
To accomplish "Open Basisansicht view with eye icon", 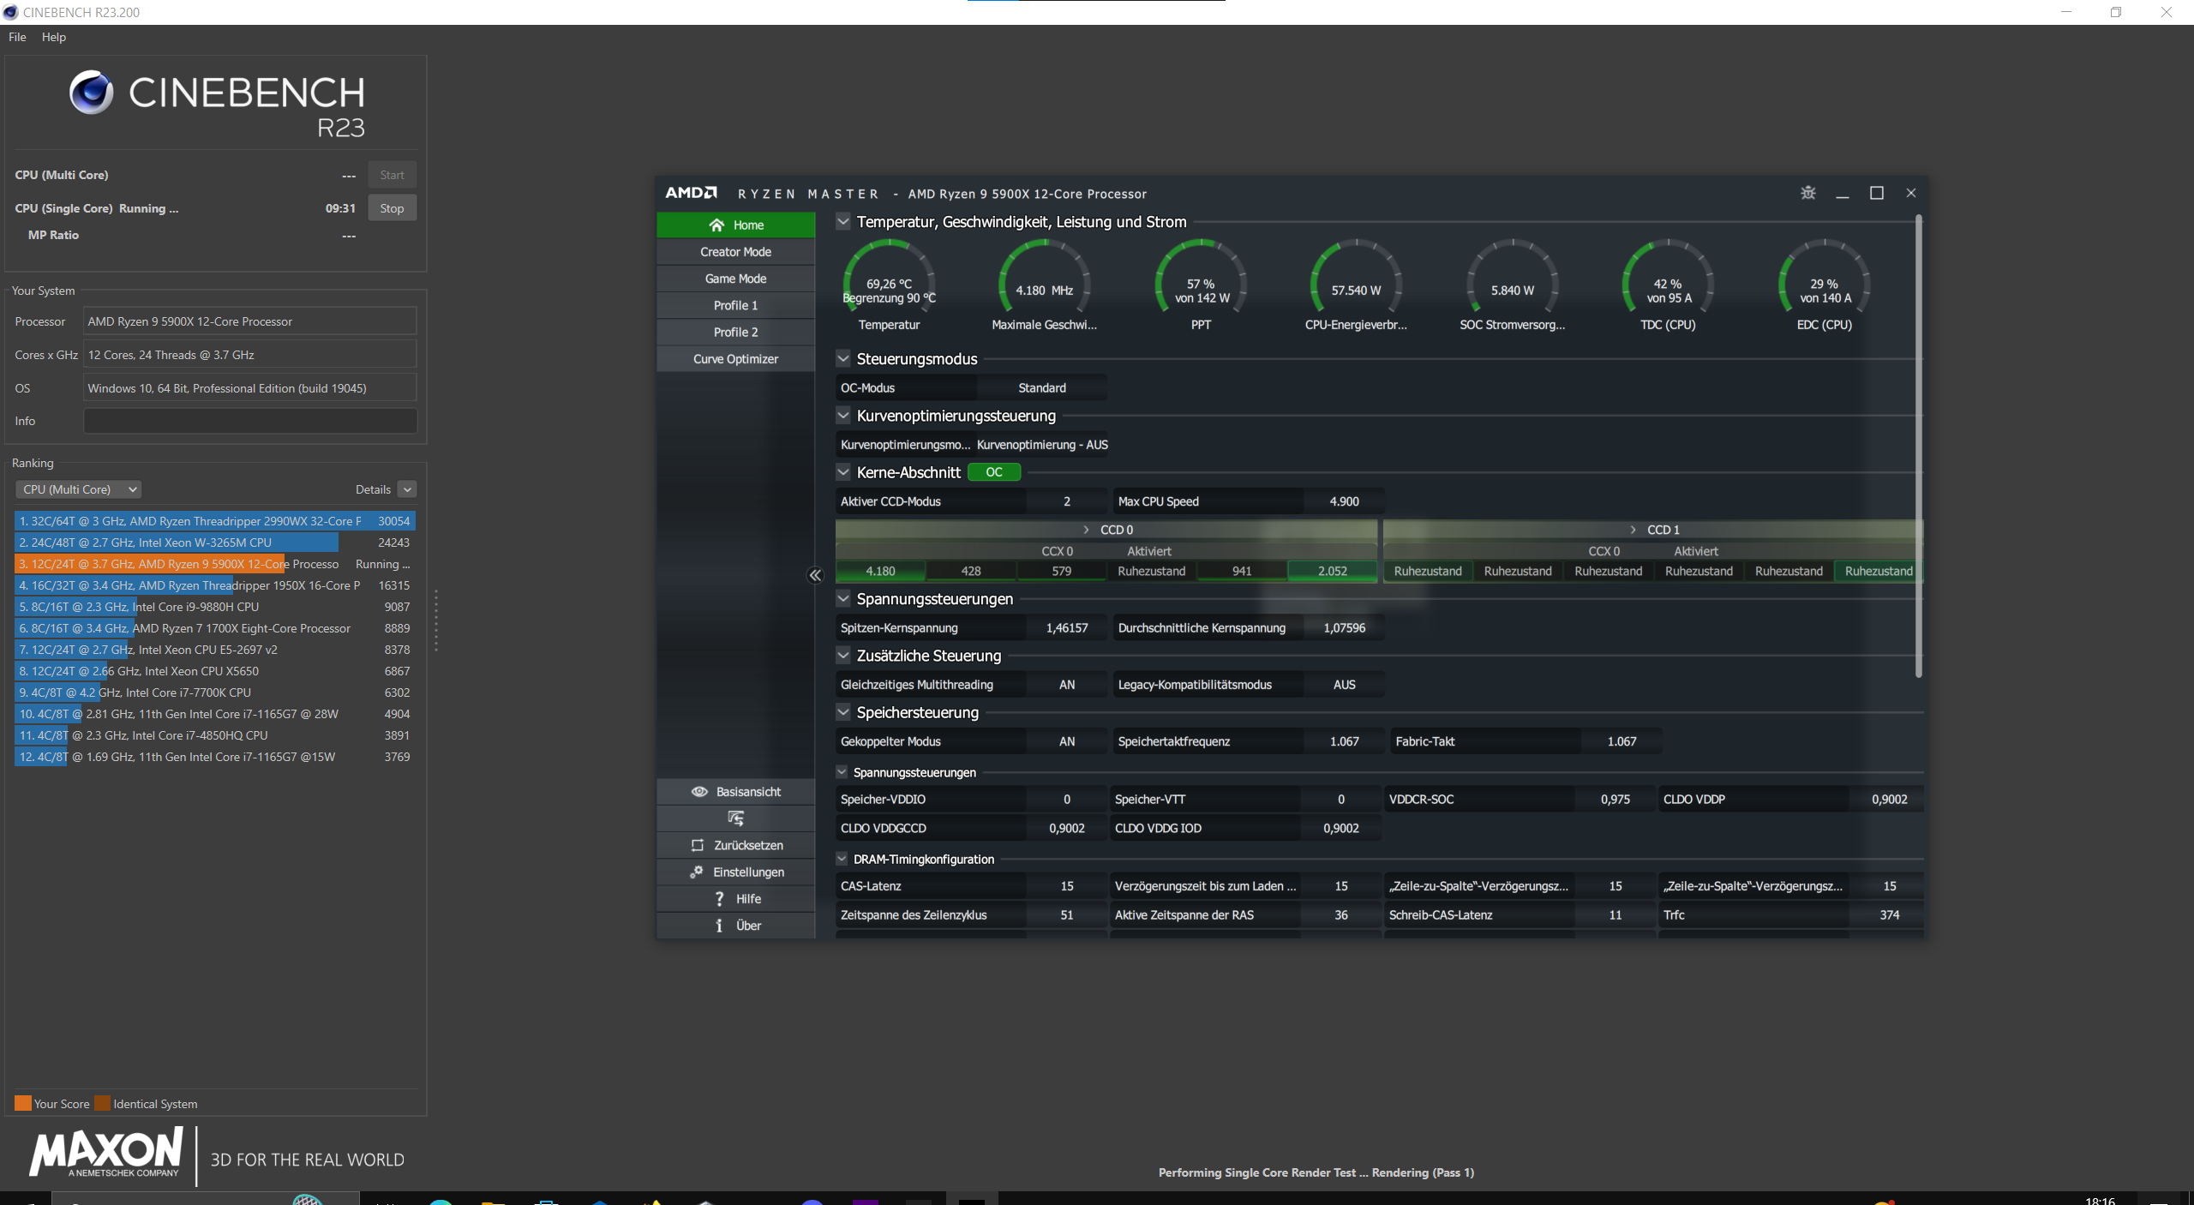I will (735, 791).
